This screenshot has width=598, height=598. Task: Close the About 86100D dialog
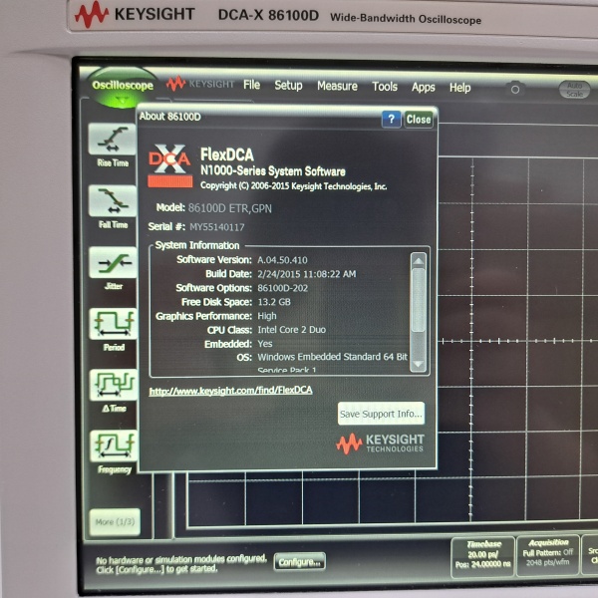coord(419,120)
